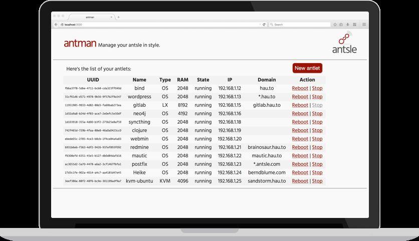419x241 pixels.
Task: Select the RAM value 8192
Action: tap(183, 105)
